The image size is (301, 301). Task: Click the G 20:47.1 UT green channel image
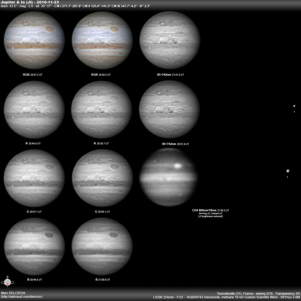coord(34,178)
